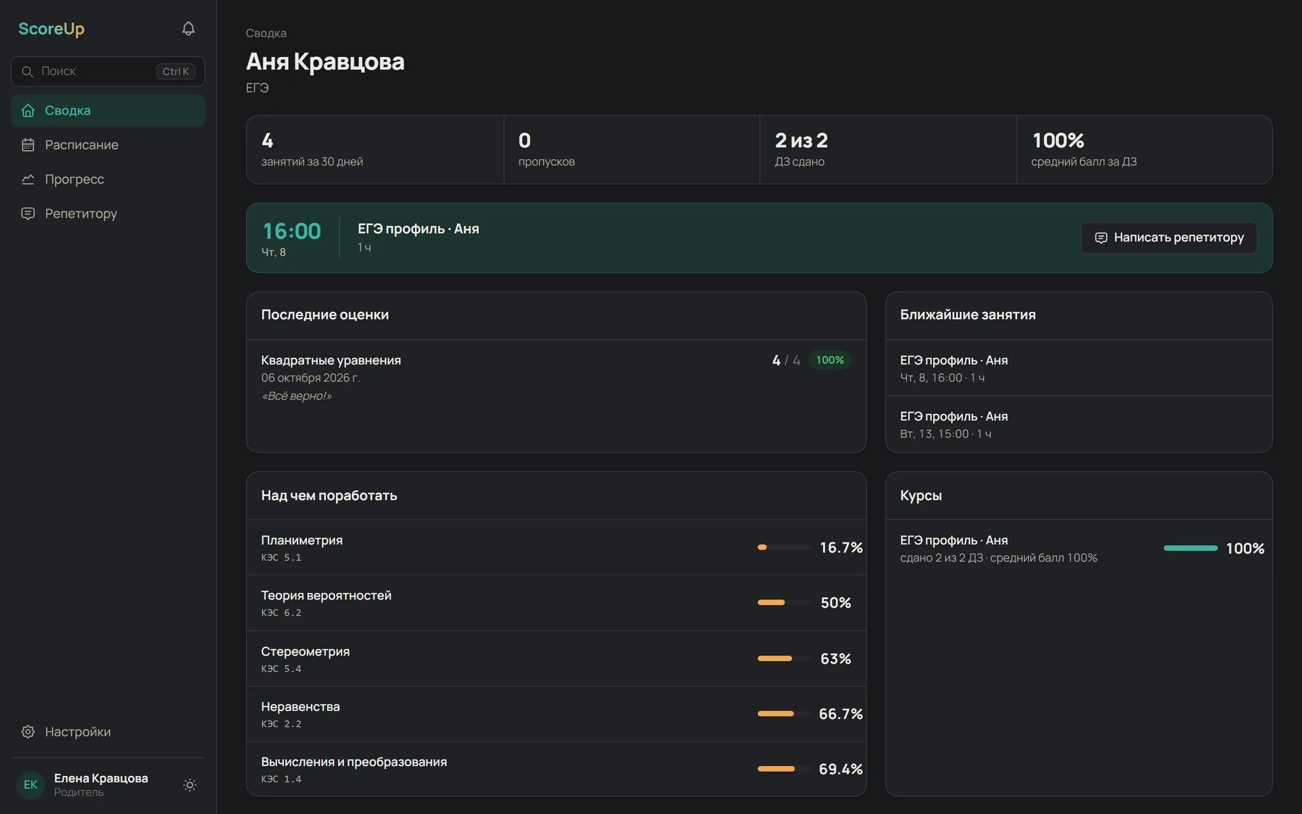
Task: Click the пропусков stat card
Action: [631, 150]
